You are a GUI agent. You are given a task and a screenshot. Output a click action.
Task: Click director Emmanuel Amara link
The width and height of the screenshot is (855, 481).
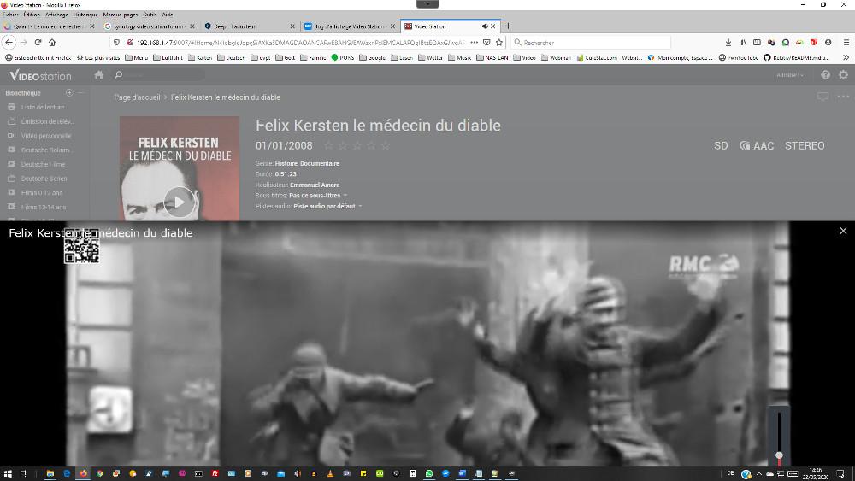[315, 185]
